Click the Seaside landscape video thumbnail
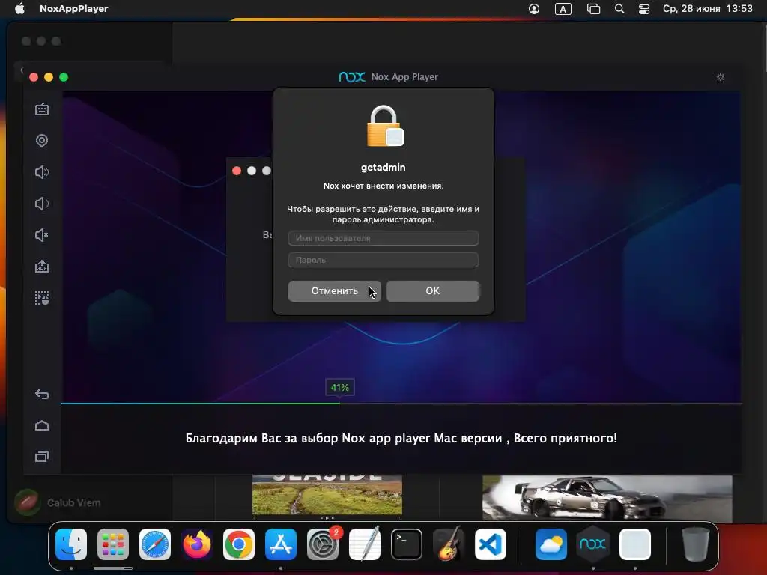The image size is (767, 575). point(327,496)
